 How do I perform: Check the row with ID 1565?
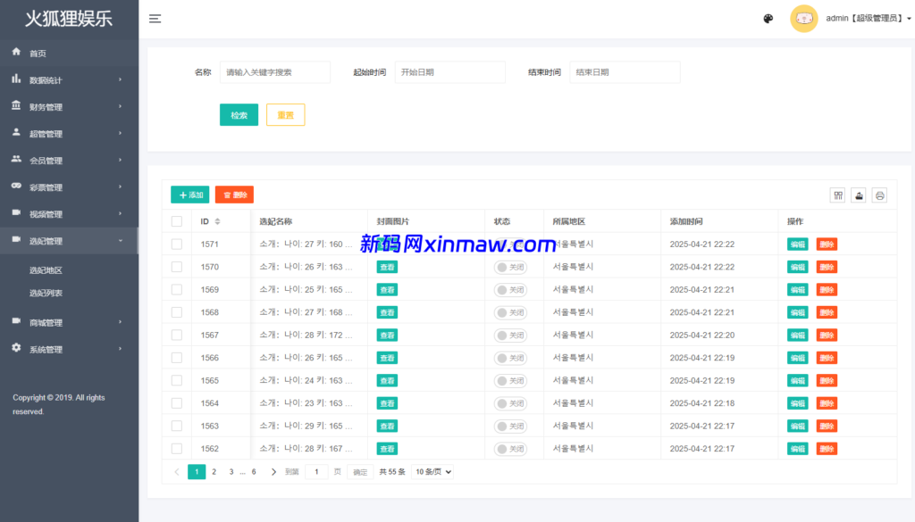coord(177,380)
